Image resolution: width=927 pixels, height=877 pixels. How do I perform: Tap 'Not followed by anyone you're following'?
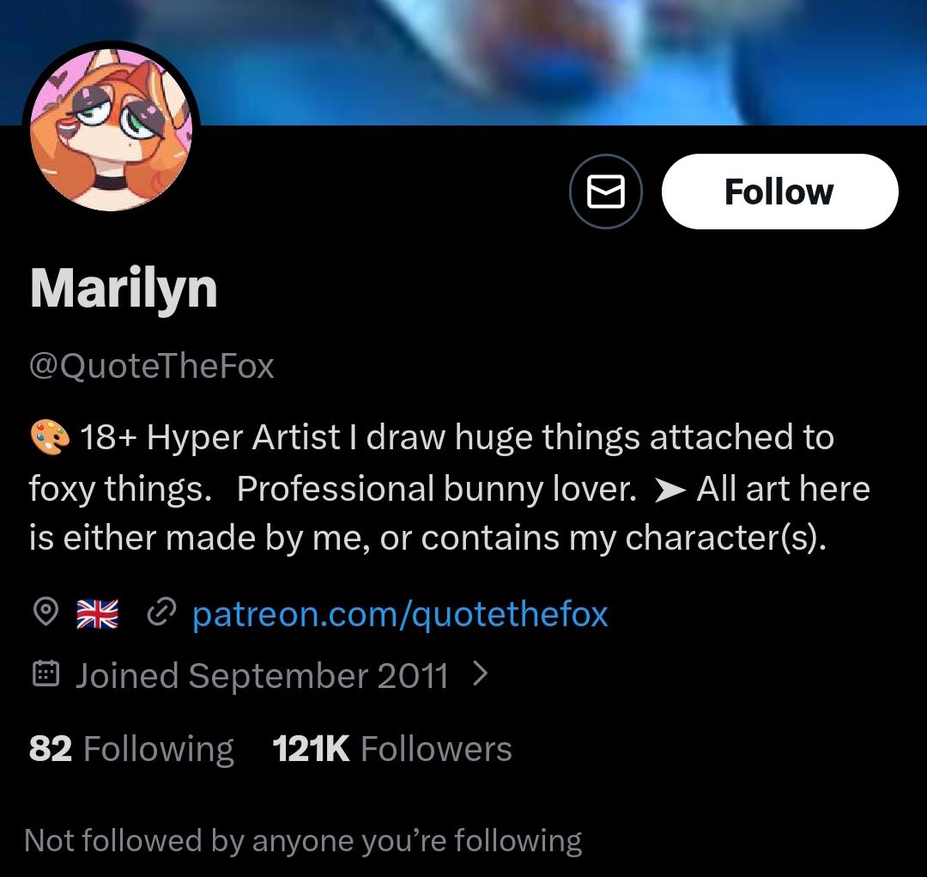click(x=303, y=840)
